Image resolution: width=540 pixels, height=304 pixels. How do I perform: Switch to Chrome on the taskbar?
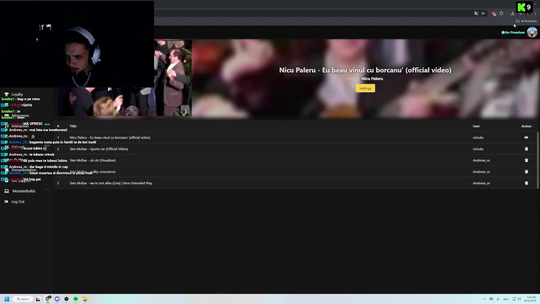click(x=48, y=299)
